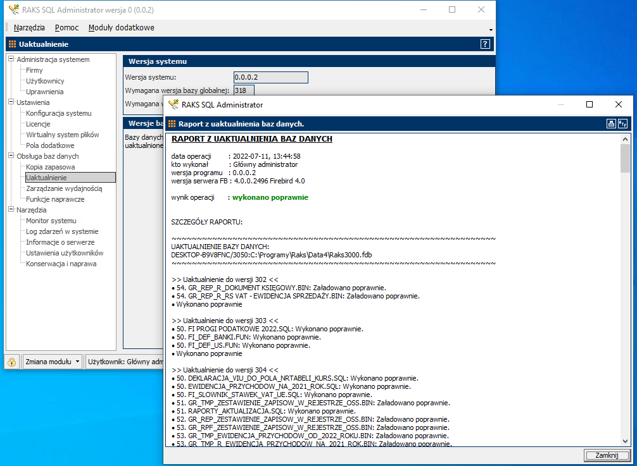
Task: Click the 'FI PROGI PODATKOWE 2022.SQL' report line
Action: (x=267, y=329)
